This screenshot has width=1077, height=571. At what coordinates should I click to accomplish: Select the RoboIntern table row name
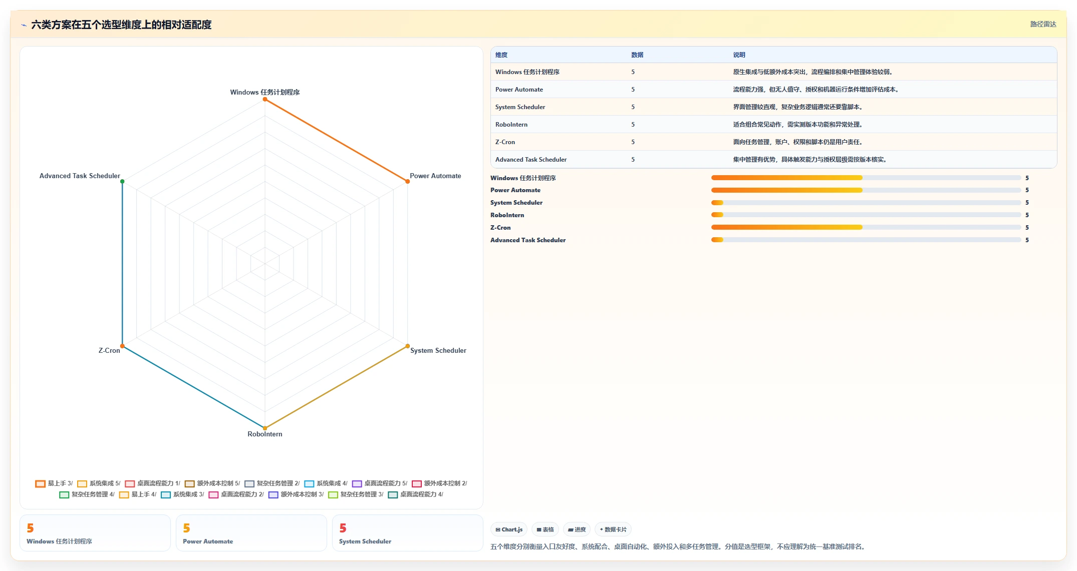point(511,125)
